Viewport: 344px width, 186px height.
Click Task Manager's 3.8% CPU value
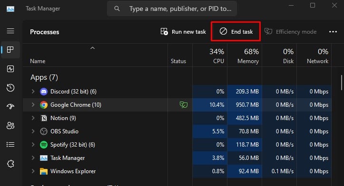click(x=218, y=158)
